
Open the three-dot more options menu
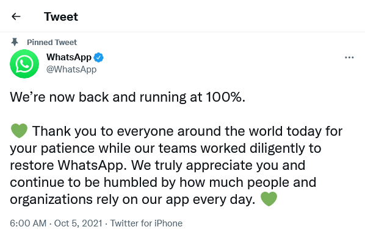[349, 57]
